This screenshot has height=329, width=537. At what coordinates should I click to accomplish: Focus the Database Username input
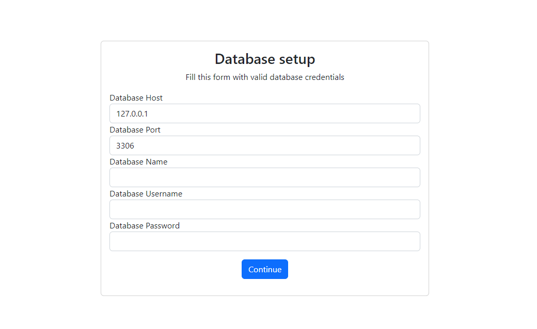coord(264,209)
